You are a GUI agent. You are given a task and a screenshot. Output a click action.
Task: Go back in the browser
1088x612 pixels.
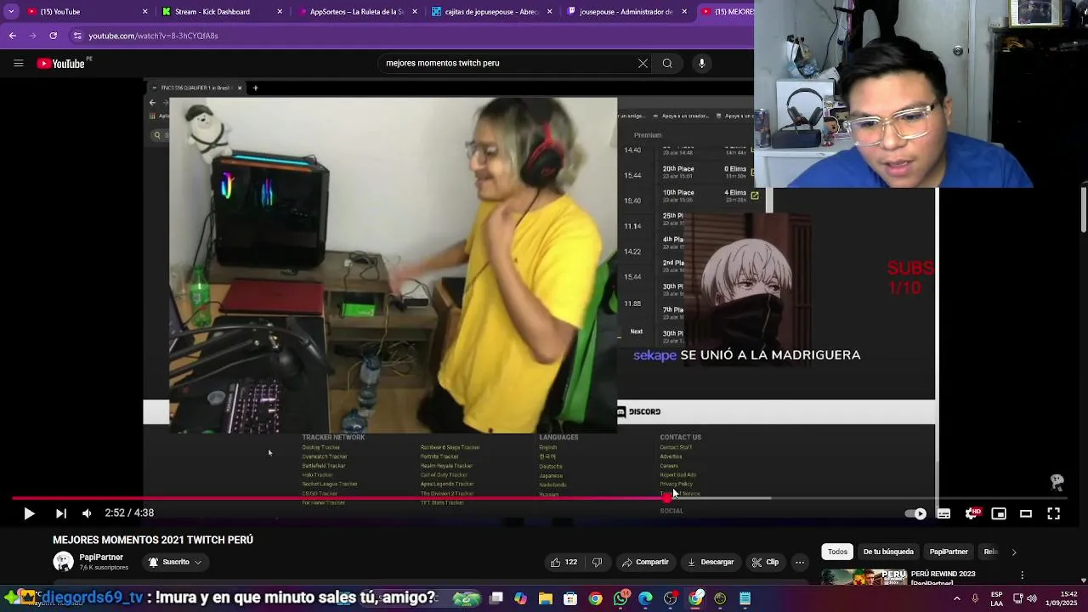[x=12, y=36]
